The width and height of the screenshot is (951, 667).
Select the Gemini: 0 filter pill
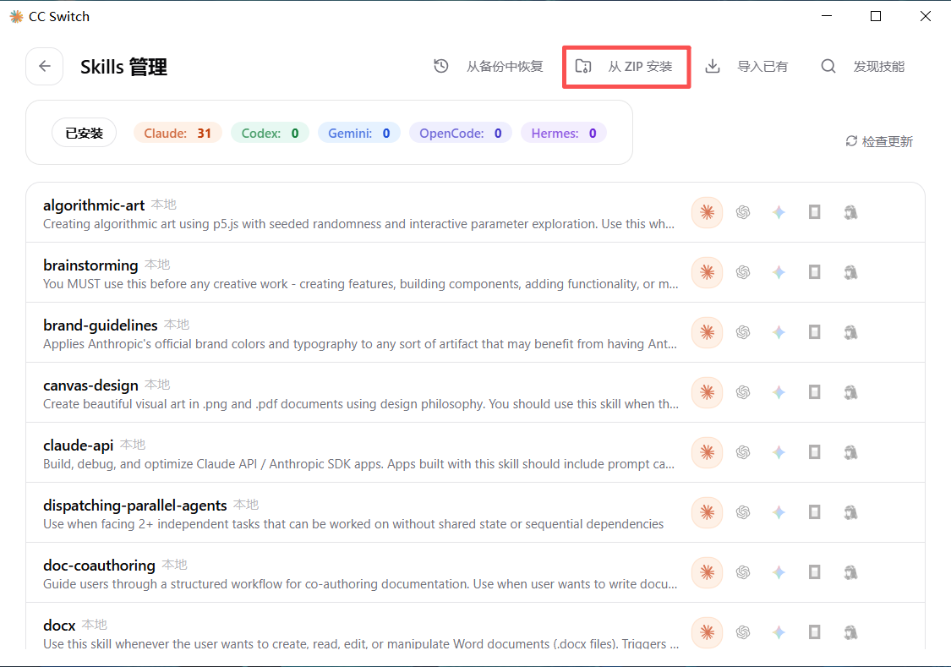point(359,133)
